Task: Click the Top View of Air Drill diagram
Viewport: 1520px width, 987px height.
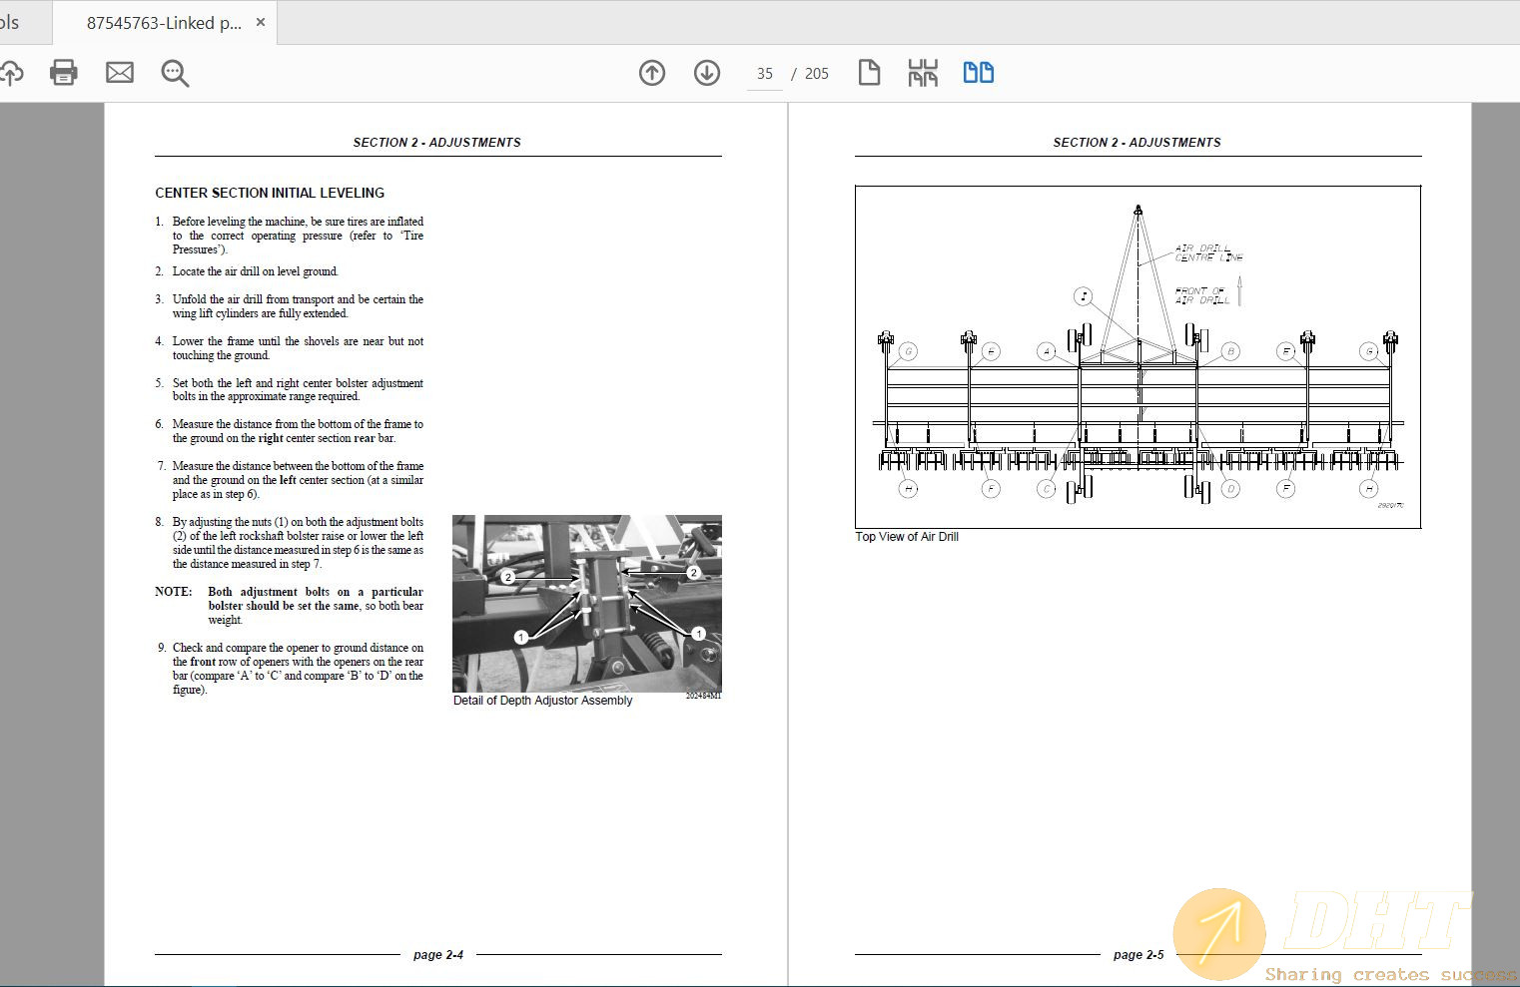Action: click(x=1138, y=356)
